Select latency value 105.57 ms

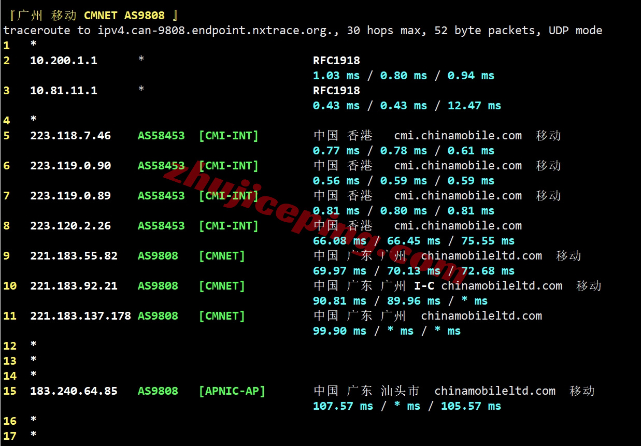[471, 406]
